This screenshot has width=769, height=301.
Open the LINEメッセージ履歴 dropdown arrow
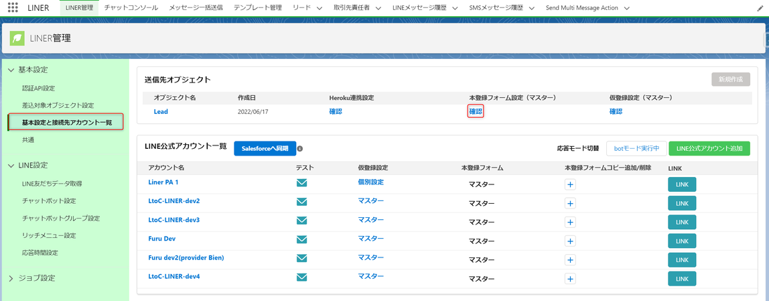pyautogui.click(x=455, y=8)
